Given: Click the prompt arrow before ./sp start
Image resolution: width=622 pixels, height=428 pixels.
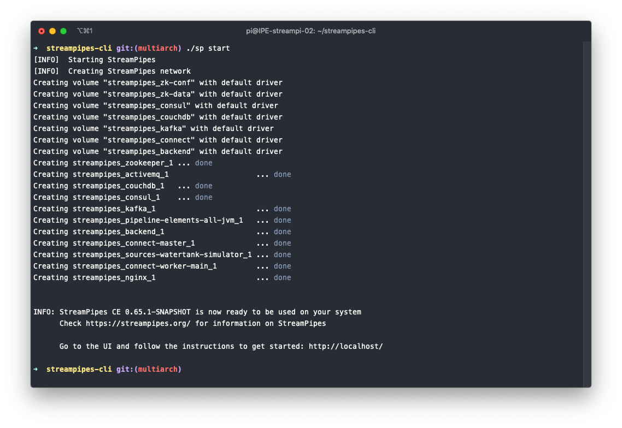Looking at the screenshot, I should point(36,48).
